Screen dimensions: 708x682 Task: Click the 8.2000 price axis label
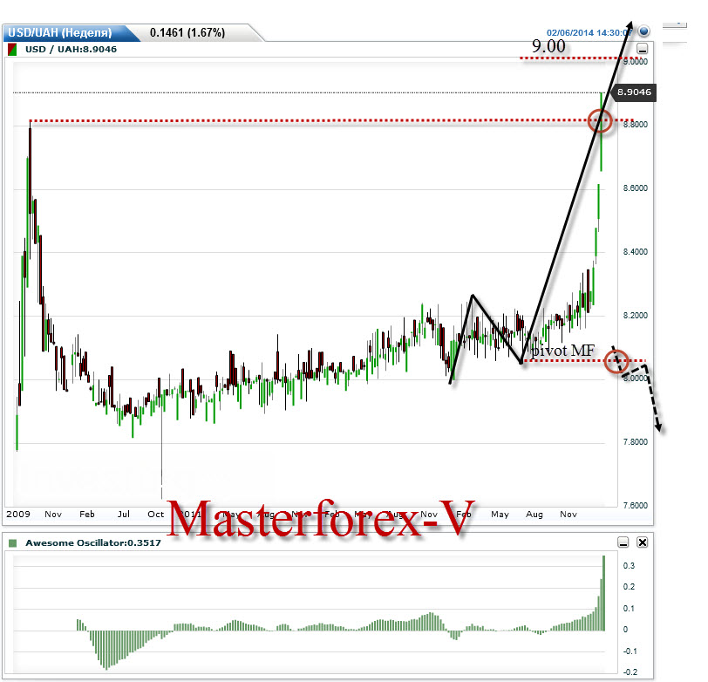coord(636,315)
